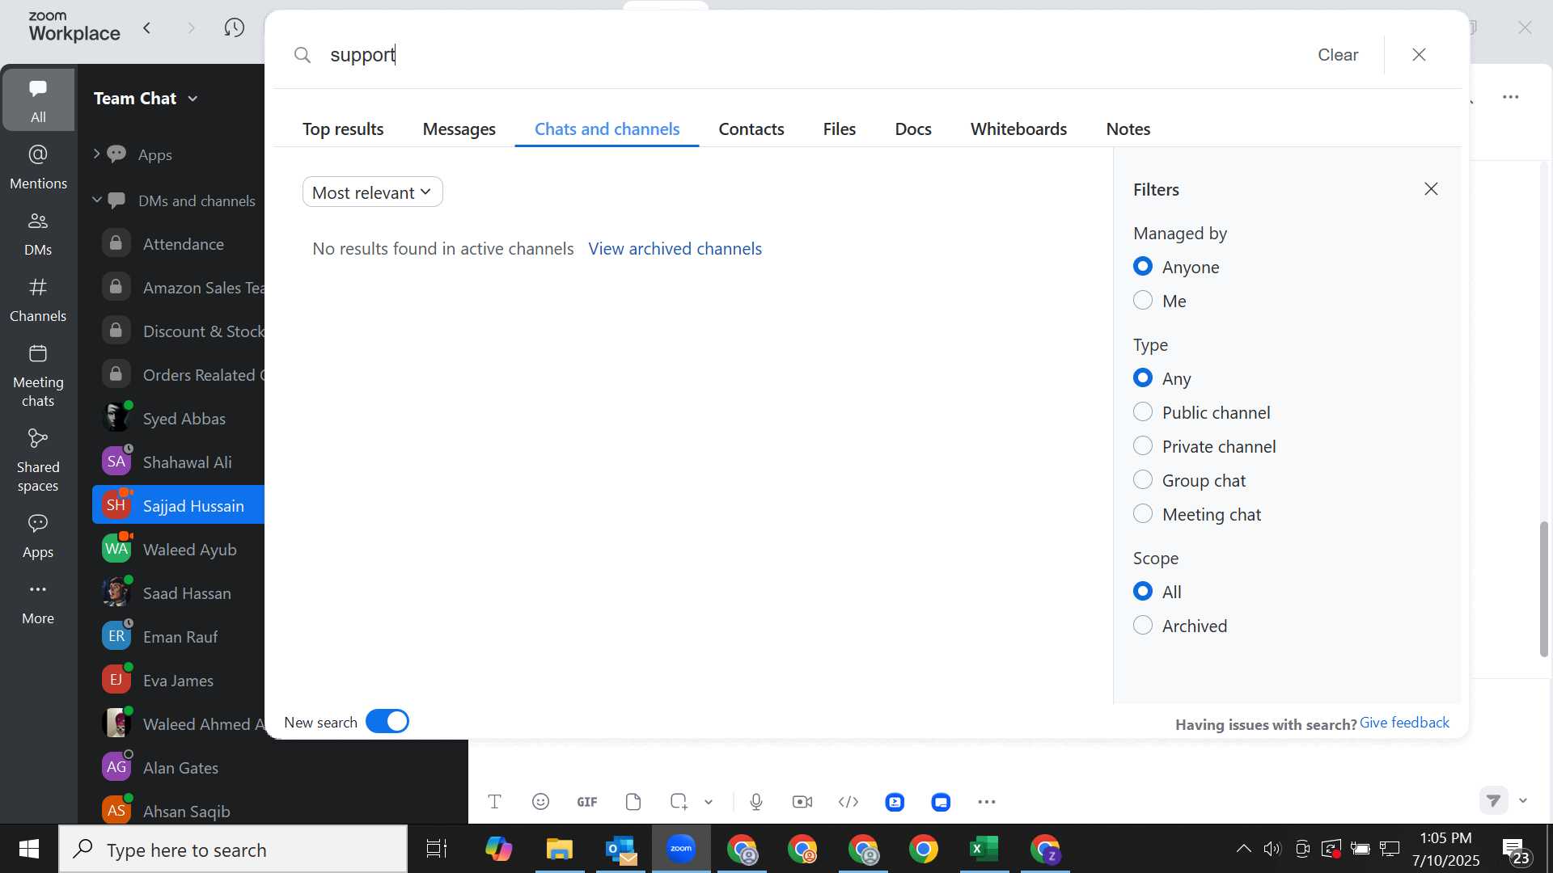Record a video message
Viewport: 1553px width, 873px height.
[802, 802]
